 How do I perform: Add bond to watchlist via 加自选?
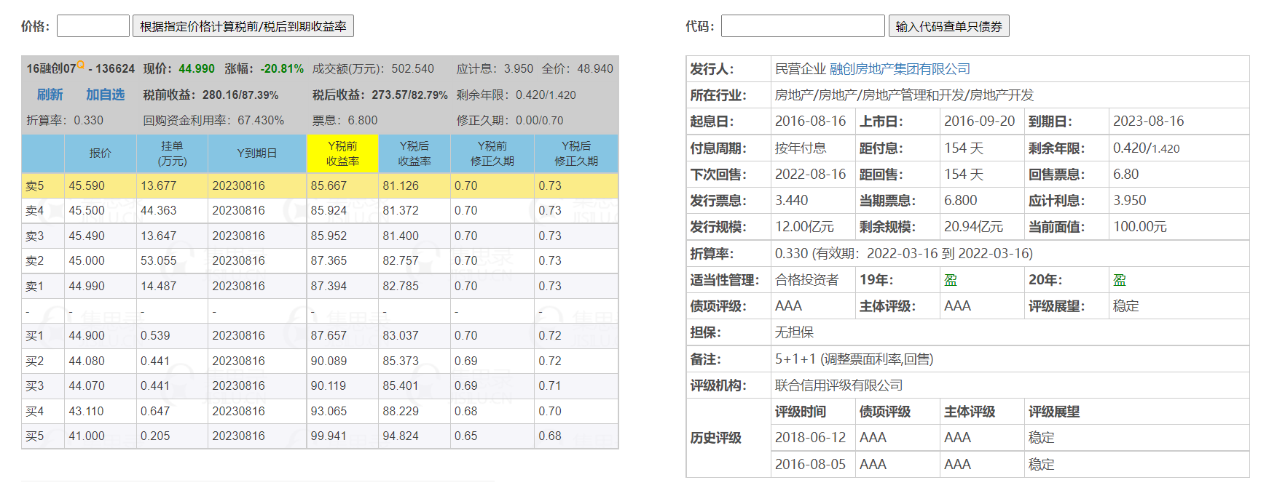(105, 95)
